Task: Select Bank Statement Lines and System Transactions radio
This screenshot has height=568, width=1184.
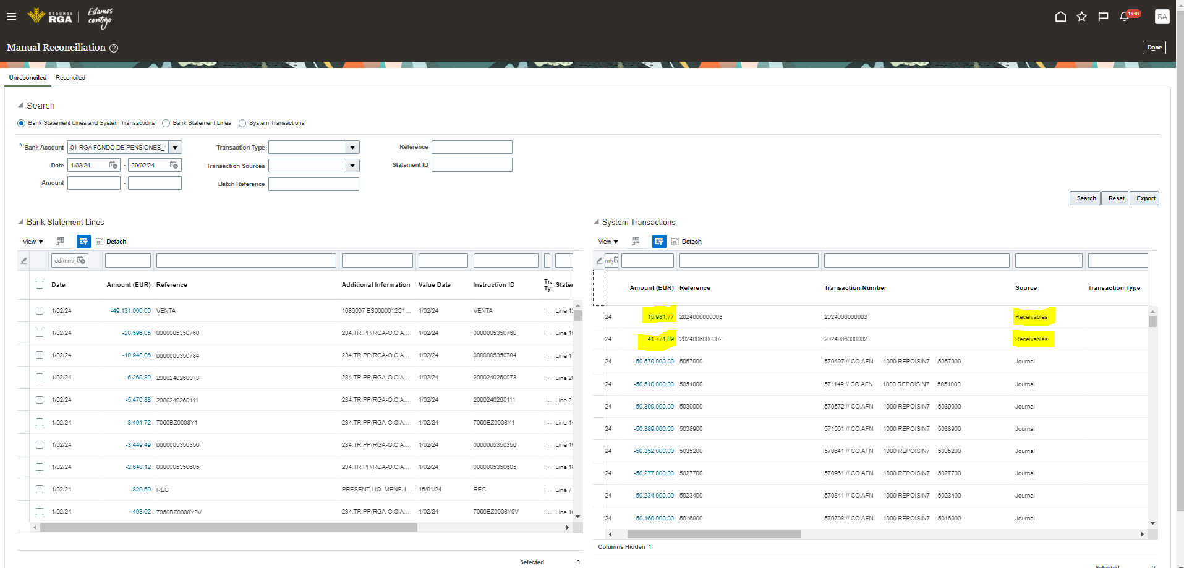Action: 22,123
